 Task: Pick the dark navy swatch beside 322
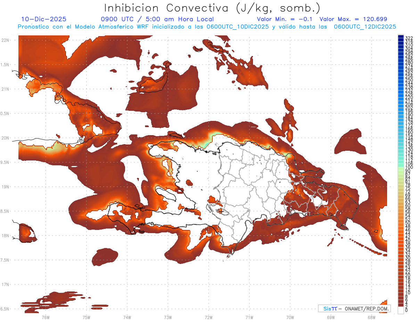click(401, 37)
